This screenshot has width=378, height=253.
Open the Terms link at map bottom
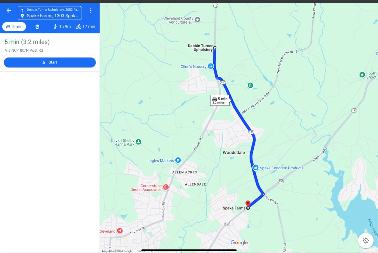[141, 251]
